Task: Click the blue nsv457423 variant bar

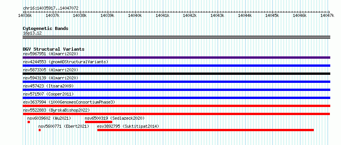Action: (177, 90)
